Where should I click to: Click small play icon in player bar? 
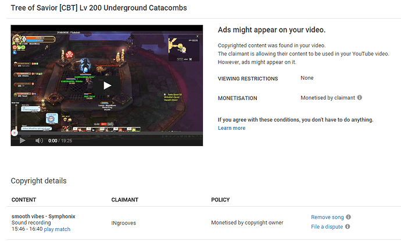pos(22,140)
